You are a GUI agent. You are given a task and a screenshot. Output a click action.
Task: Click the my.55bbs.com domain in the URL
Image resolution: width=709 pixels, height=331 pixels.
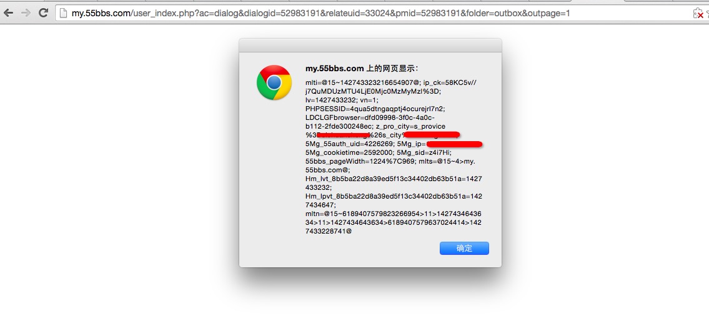tap(101, 13)
